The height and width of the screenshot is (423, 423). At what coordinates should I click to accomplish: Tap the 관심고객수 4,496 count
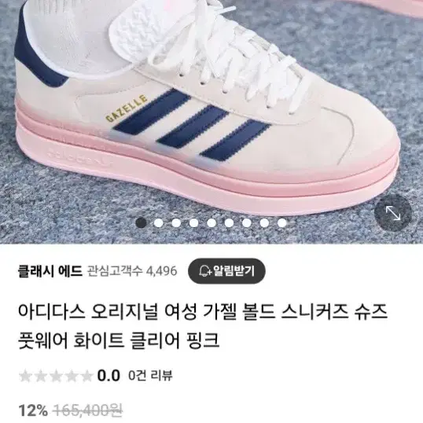click(x=132, y=271)
